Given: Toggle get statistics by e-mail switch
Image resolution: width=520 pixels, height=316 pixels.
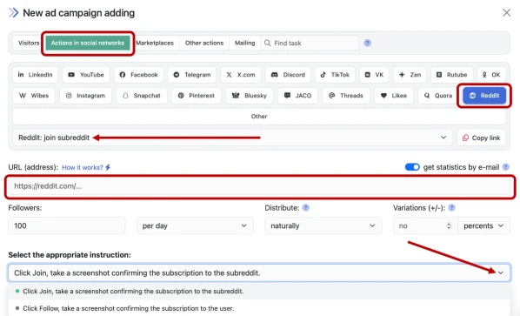Looking at the screenshot, I should point(412,167).
